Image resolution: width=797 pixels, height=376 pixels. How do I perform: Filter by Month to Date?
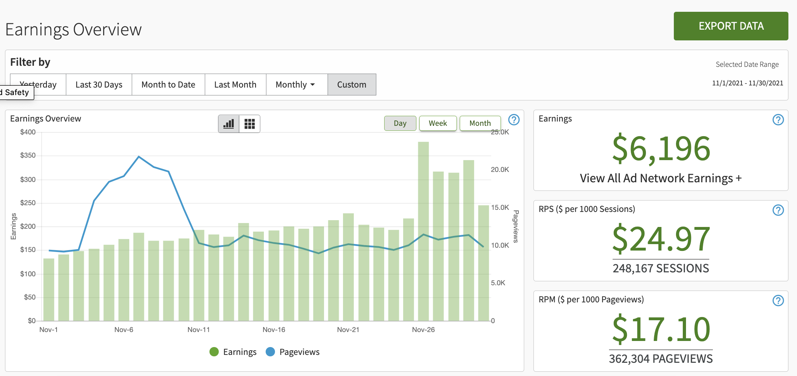[x=168, y=85]
